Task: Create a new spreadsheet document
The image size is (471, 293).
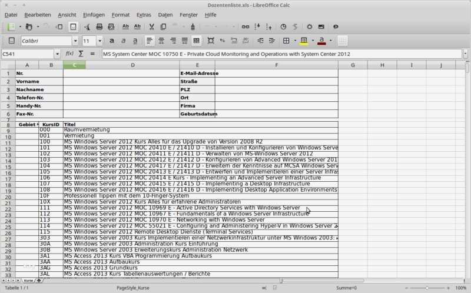Action: pyautogui.click(x=11, y=27)
